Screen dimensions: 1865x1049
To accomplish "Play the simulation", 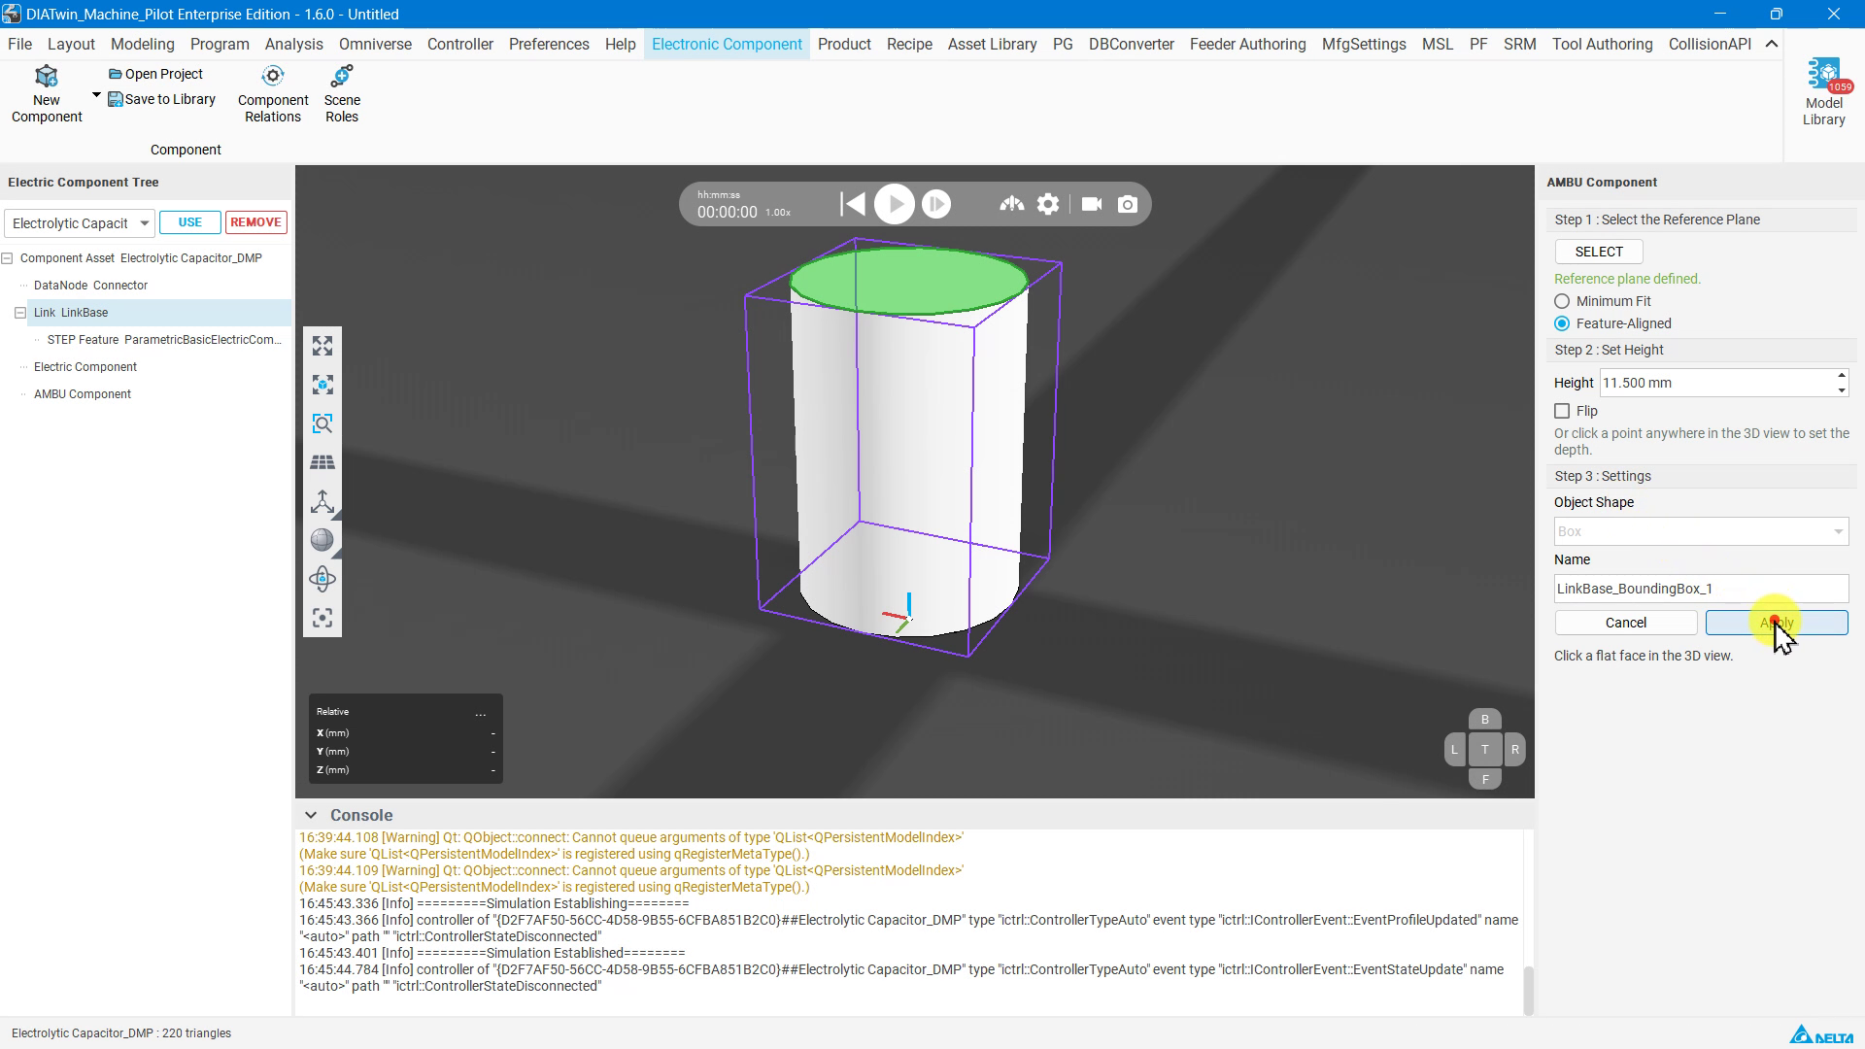I will coord(894,204).
